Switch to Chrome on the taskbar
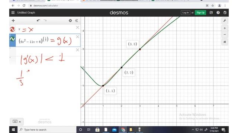This screenshot has height=133, width=238. 123,130
